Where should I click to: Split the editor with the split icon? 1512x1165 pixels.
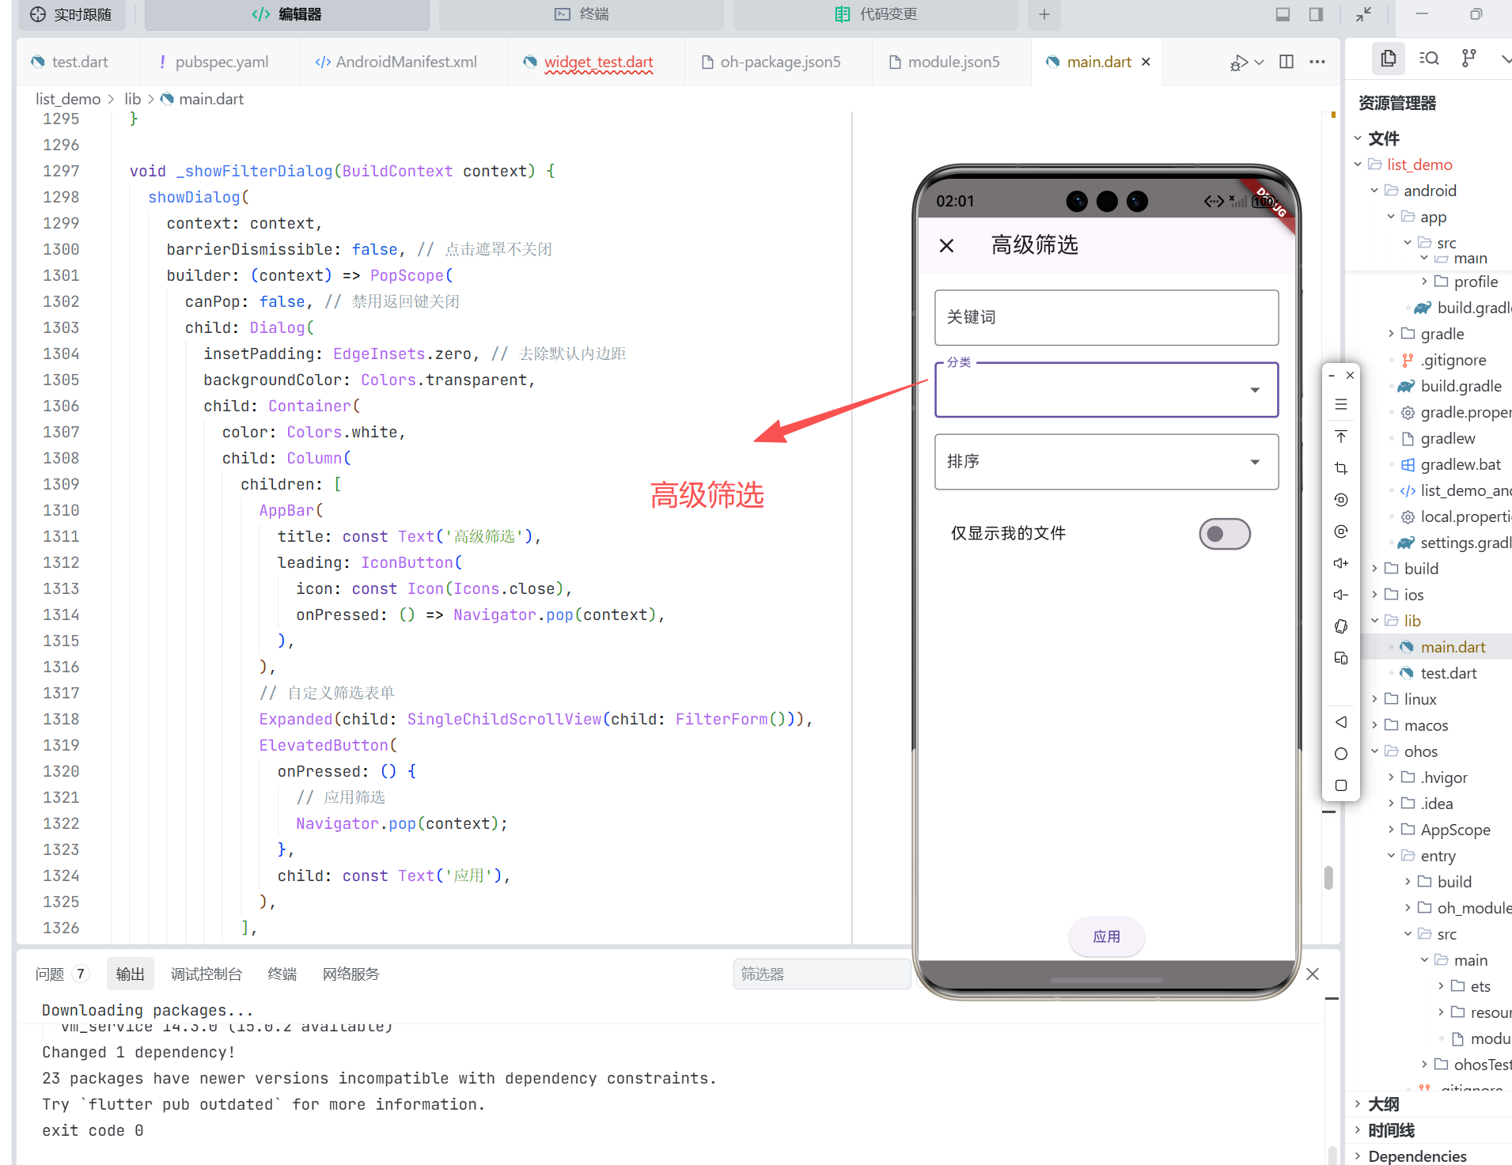1287,62
